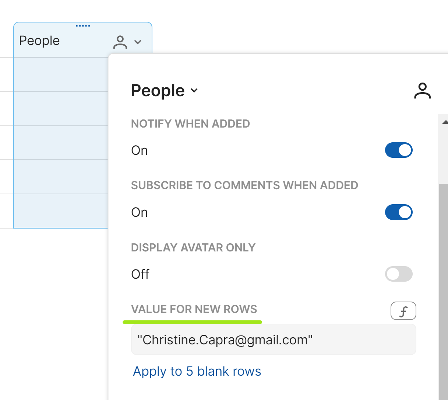Click column type person icon in settings panel

[x=422, y=91]
